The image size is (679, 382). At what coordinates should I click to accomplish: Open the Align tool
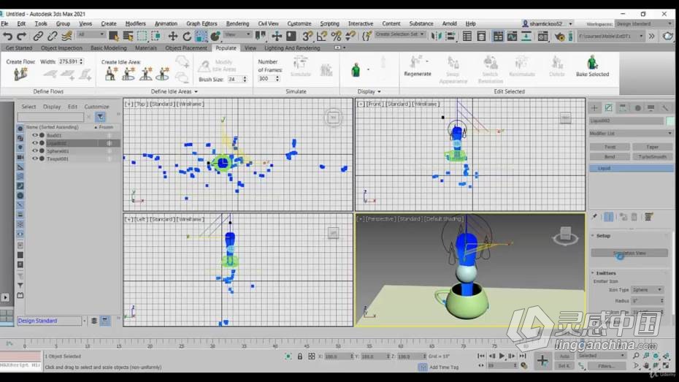(450, 36)
